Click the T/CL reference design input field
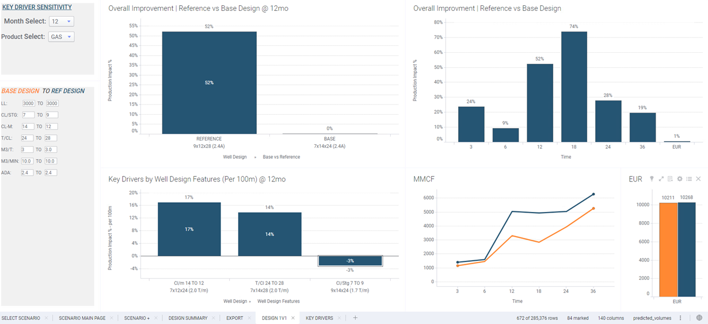Image resolution: width=708 pixels, height=324 pixels. click(52, 138)
